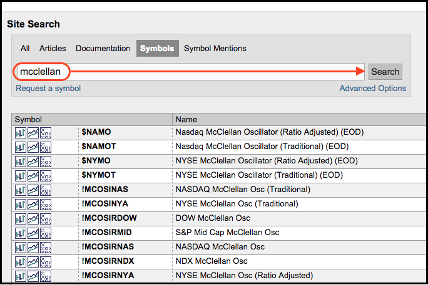Open GalleryView line chart icon for !MCOSIRNDX
428x285 pixels.
pyautogui.click(x=33, y=262)
